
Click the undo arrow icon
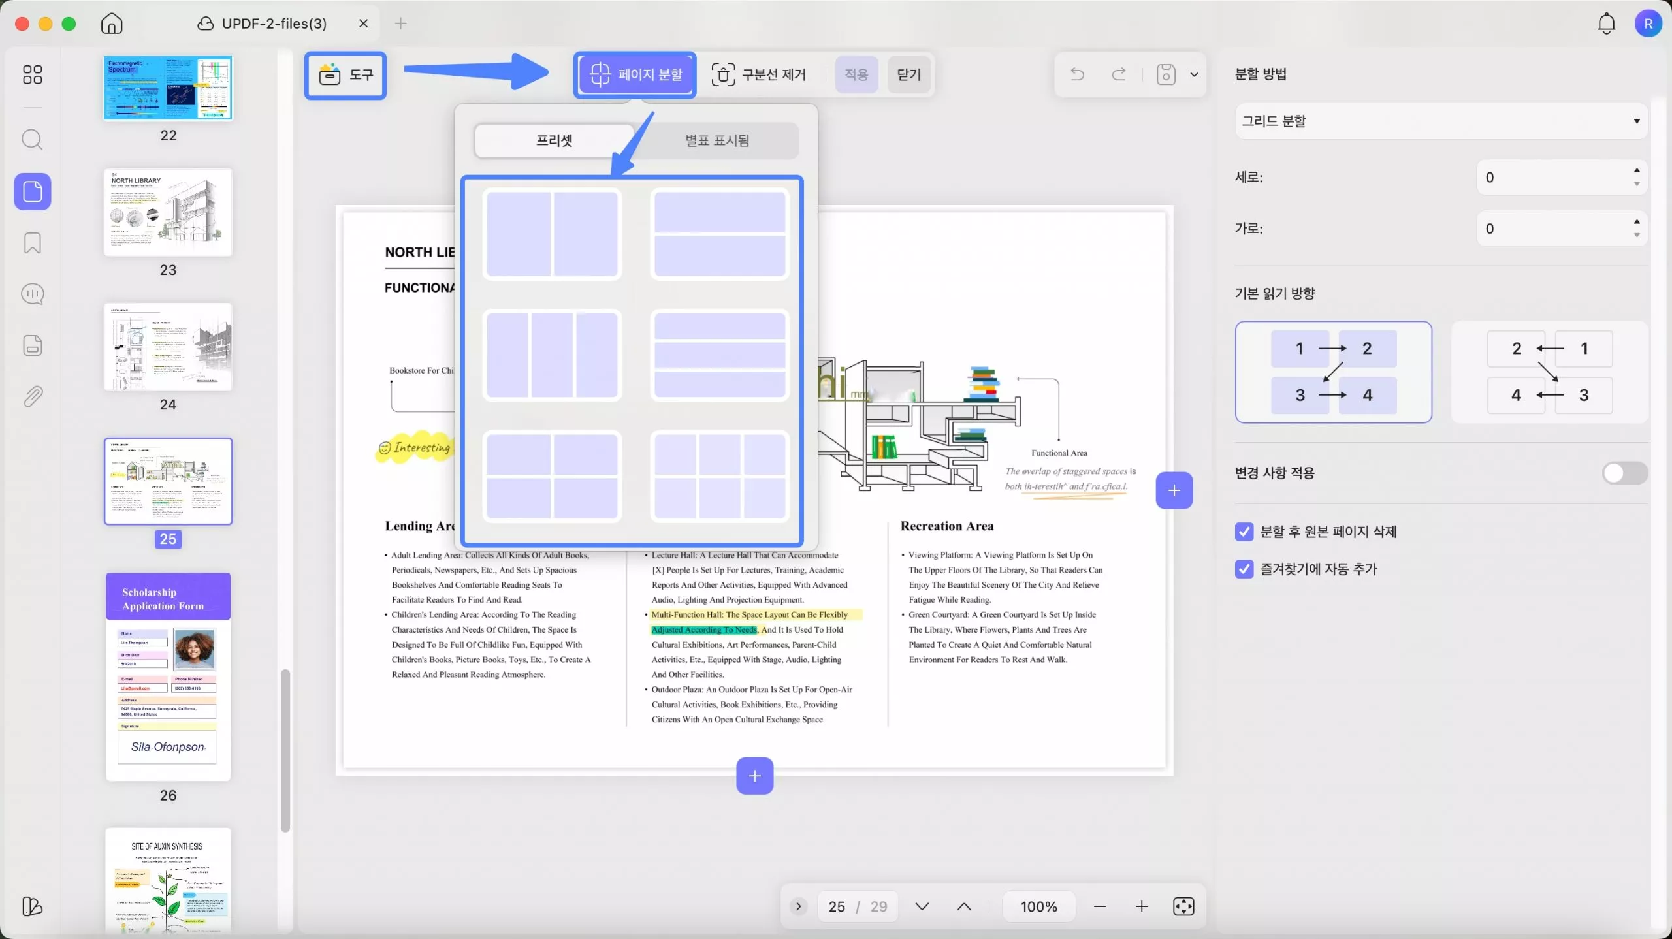[x=1078, y=74]
